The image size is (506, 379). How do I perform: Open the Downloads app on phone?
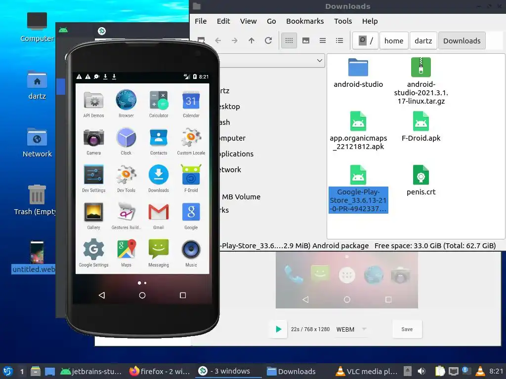pyautogui.click(x=159, y=179)
